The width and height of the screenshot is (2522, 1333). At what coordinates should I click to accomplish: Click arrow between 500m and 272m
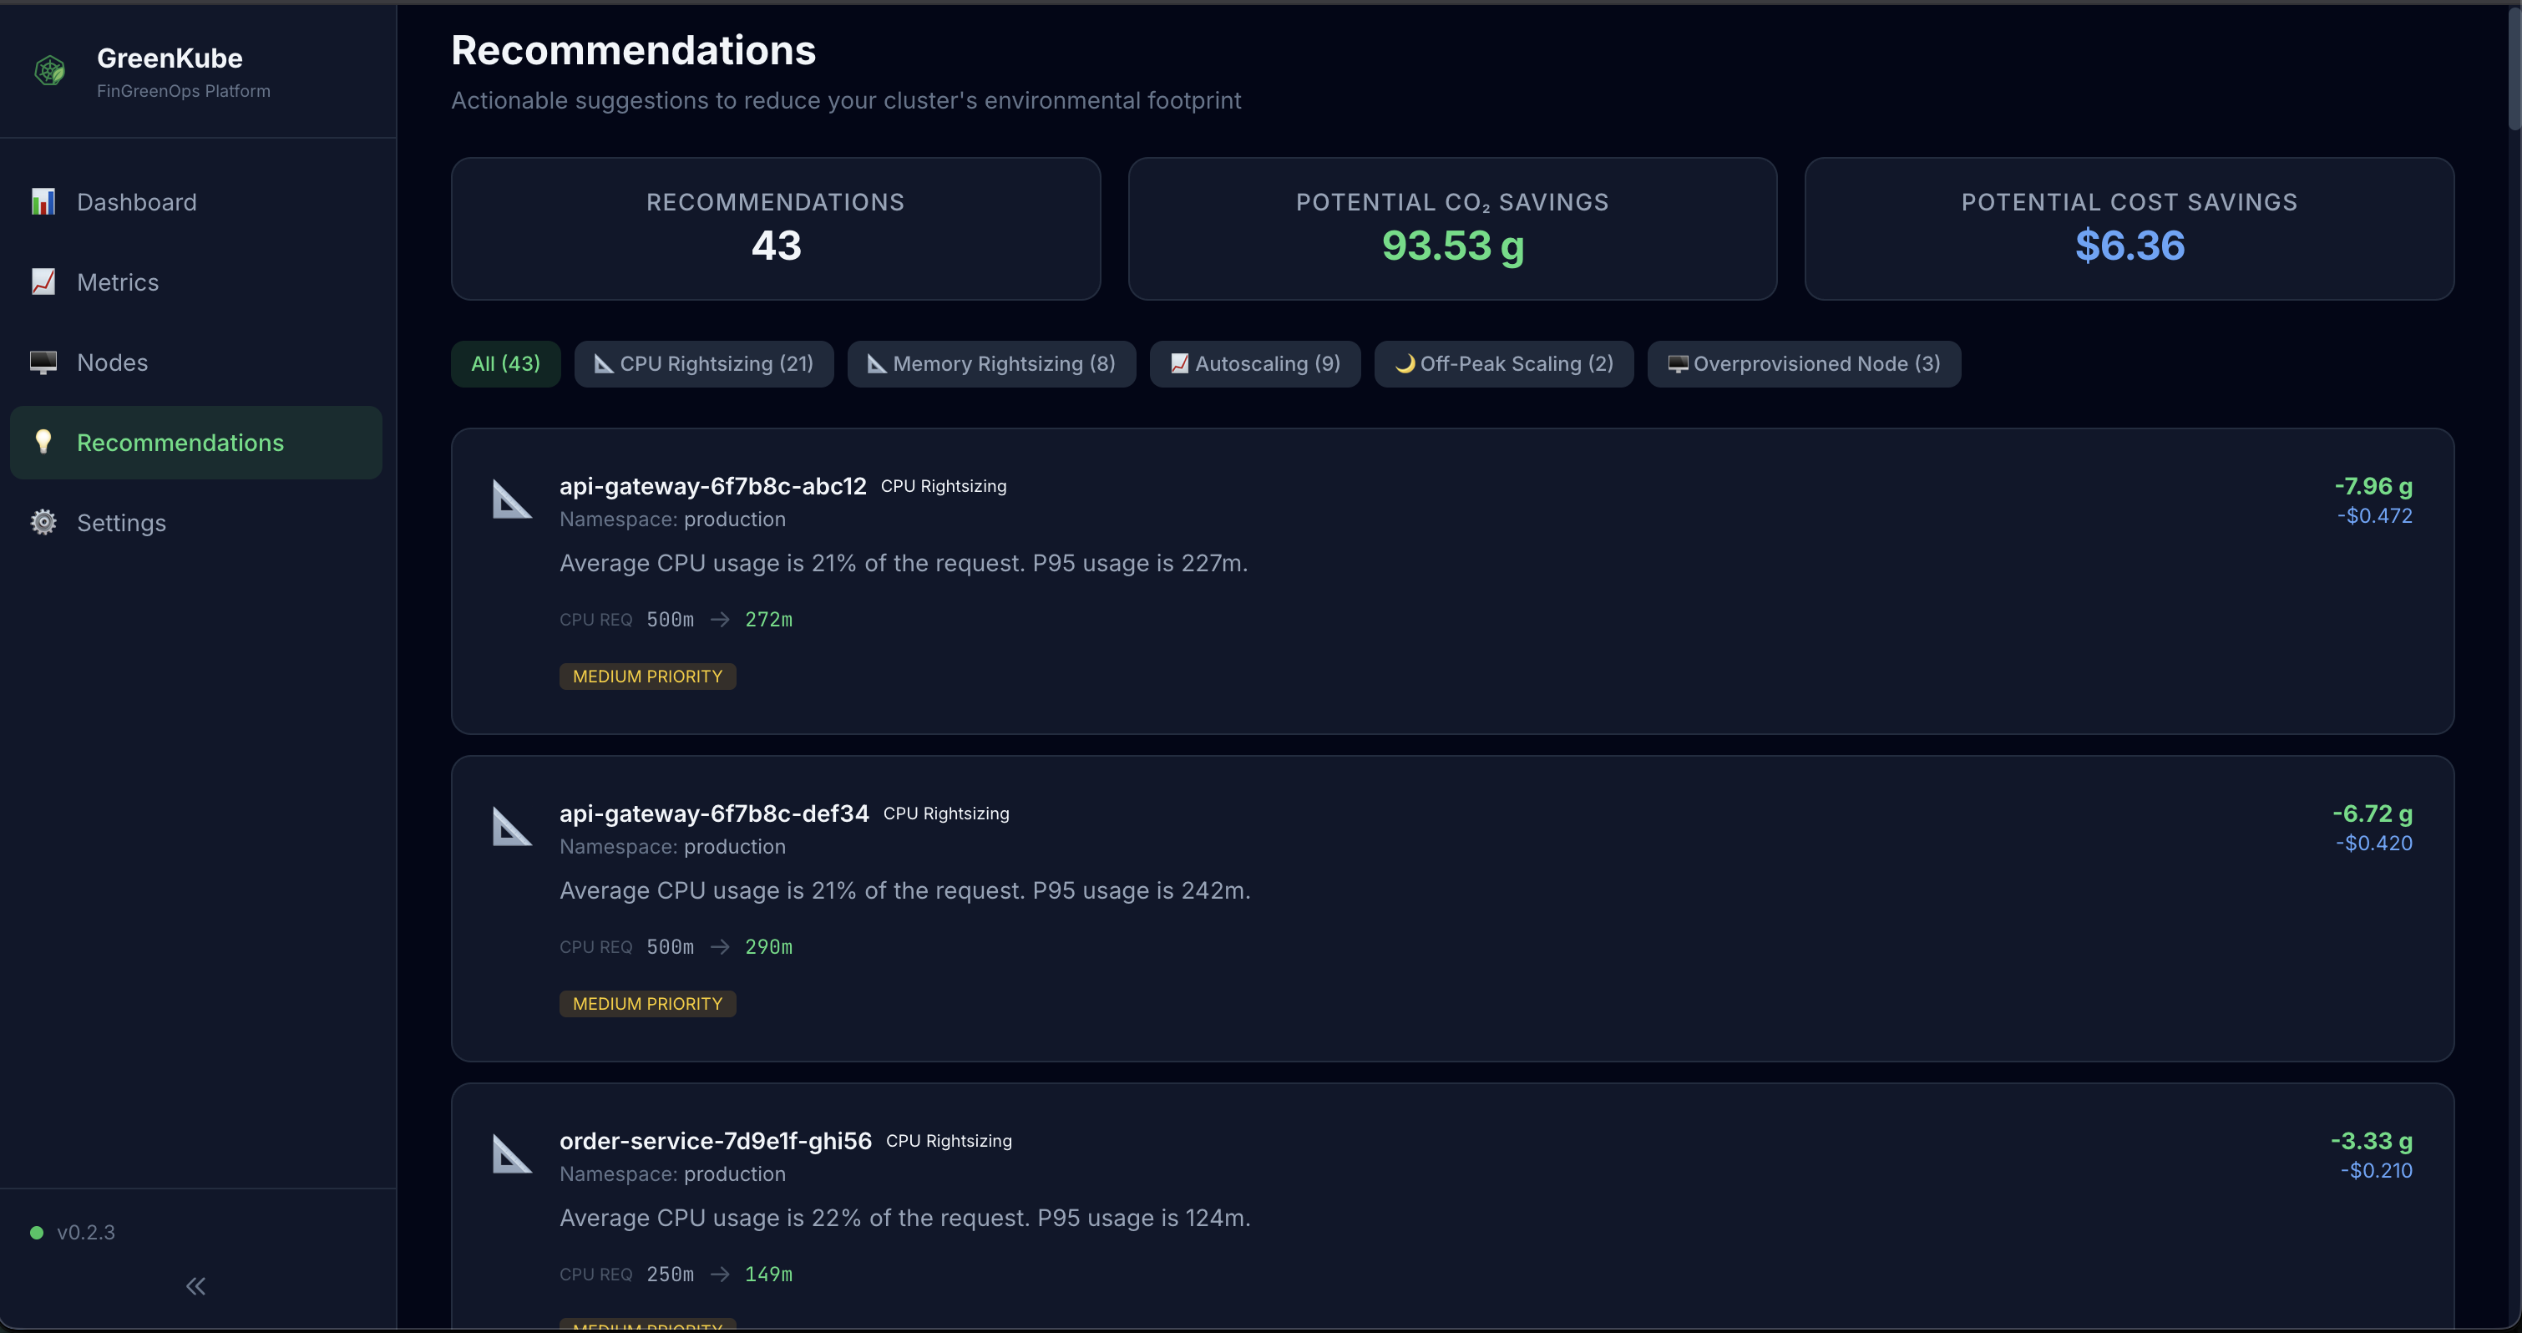tap(720, 619)
